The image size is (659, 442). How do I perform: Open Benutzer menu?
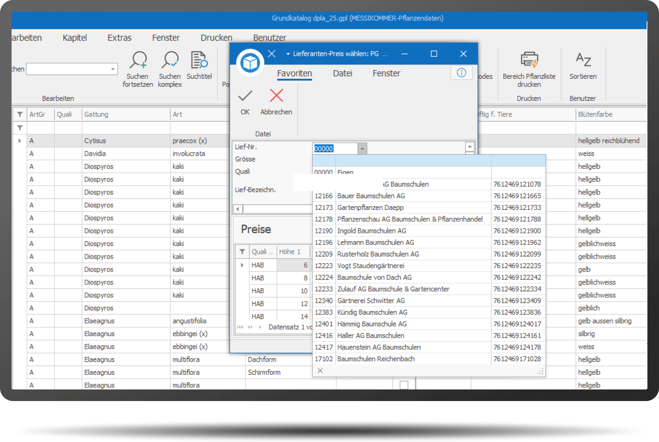[x=270, y=38]
